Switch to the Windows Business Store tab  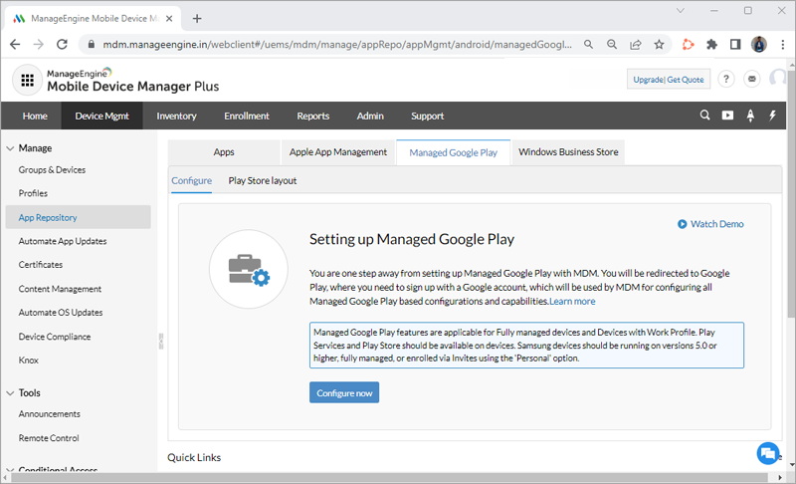tap(568, 152)
